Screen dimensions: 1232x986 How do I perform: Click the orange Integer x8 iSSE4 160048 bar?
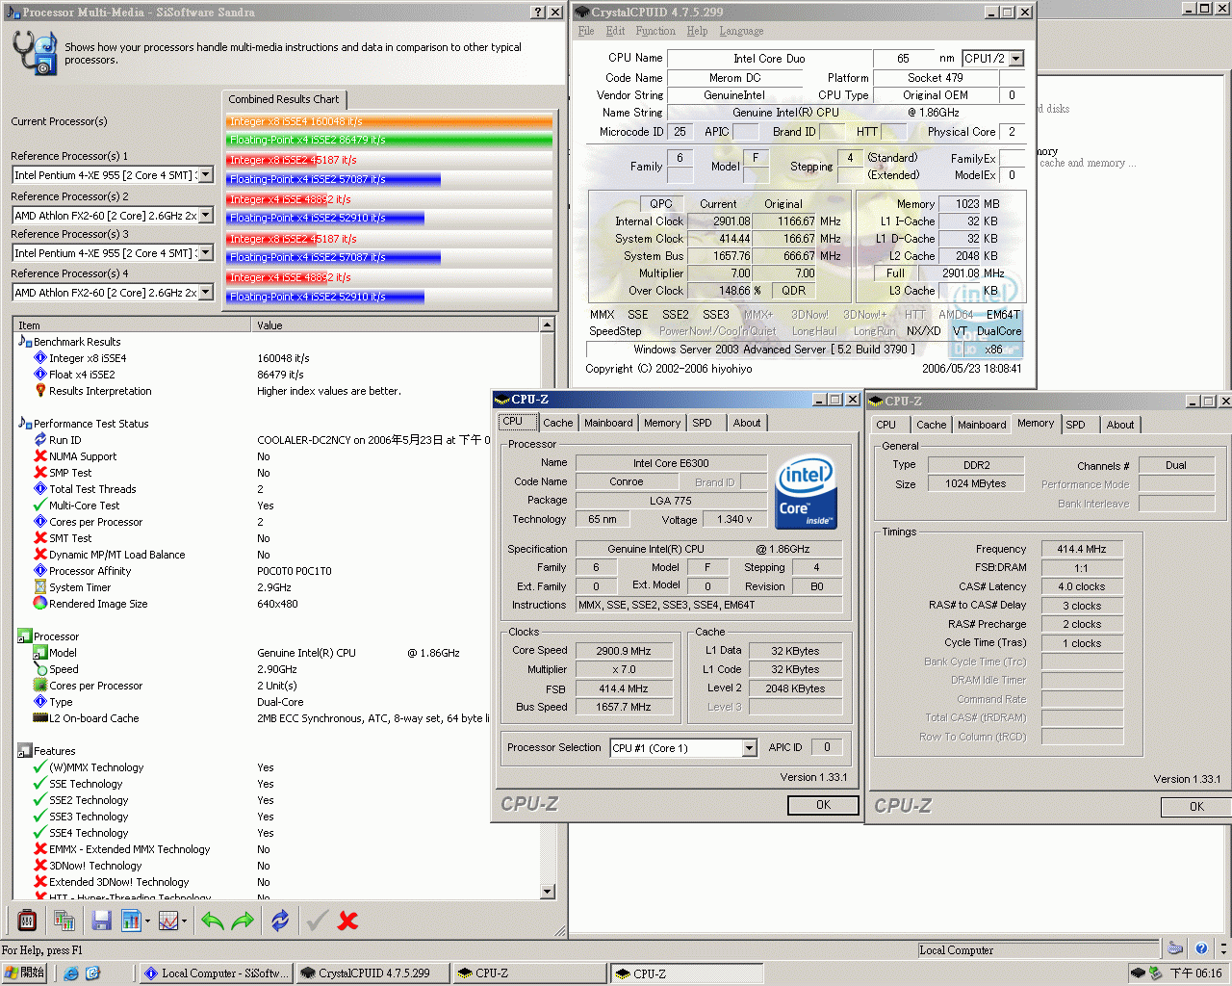click(389, 121)
